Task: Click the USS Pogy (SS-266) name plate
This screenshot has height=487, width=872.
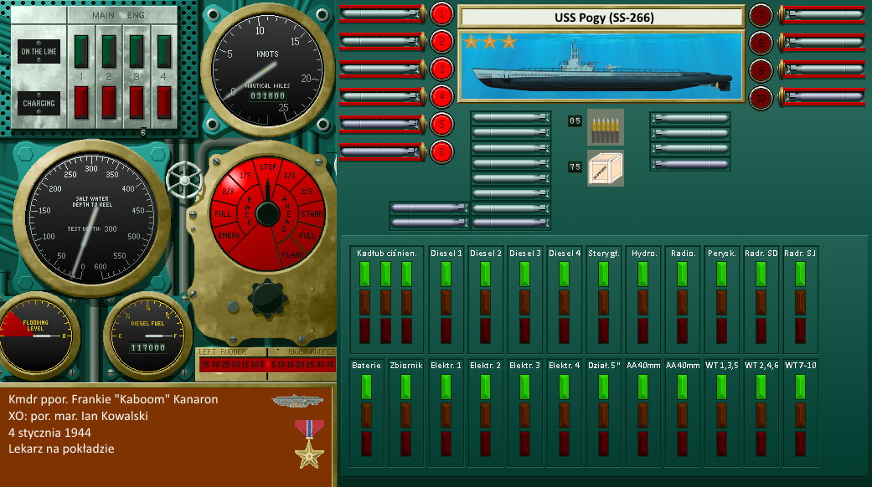Action: click(601, 18)
